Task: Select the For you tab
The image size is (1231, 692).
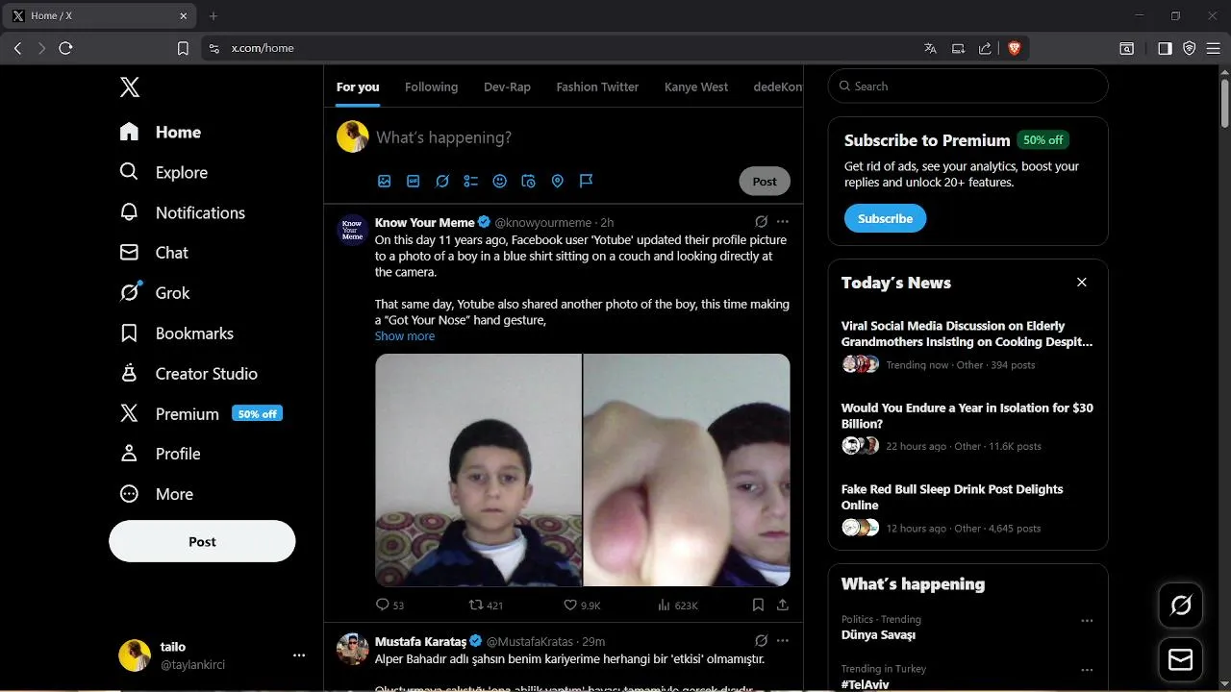Action: coord(358,86)
